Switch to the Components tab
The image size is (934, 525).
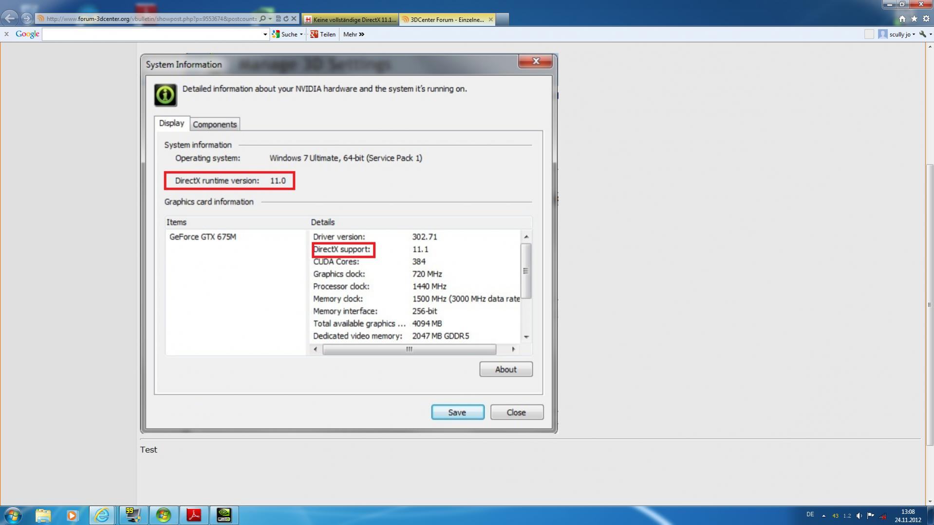point(215,124)
